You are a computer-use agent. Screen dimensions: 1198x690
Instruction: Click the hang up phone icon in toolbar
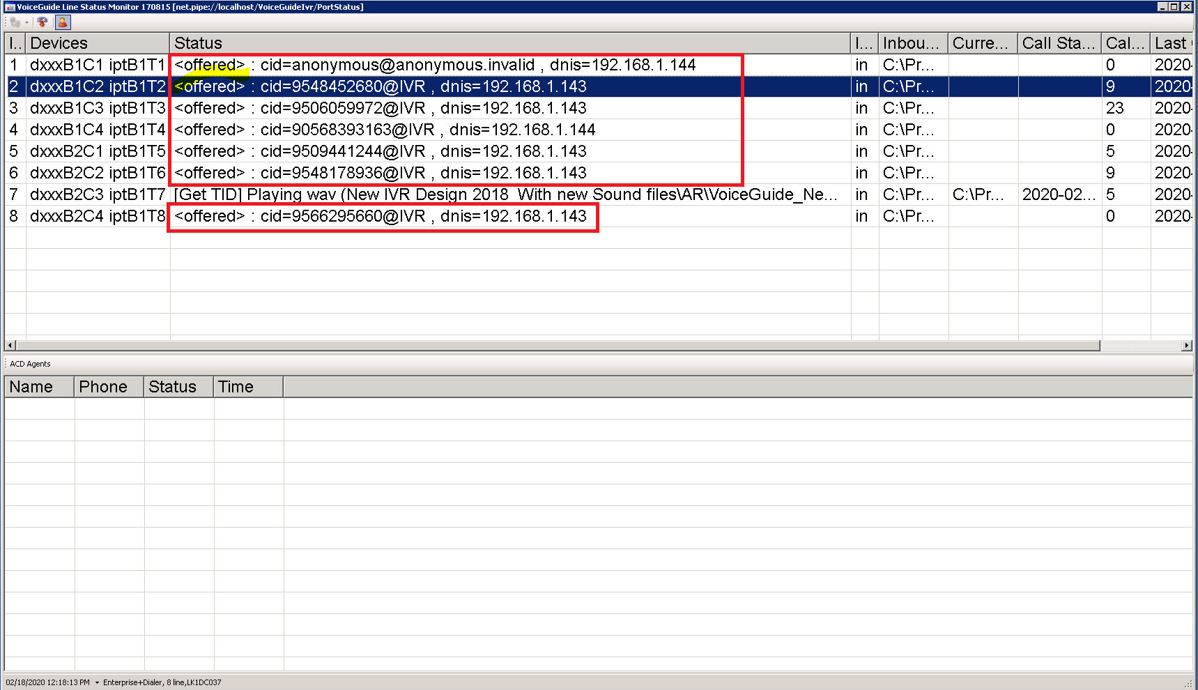pos(43,22)
